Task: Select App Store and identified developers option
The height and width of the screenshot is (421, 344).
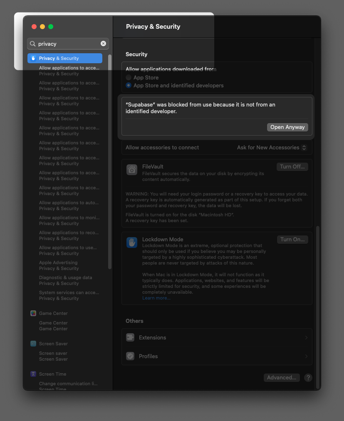Action: coord(129,85)
